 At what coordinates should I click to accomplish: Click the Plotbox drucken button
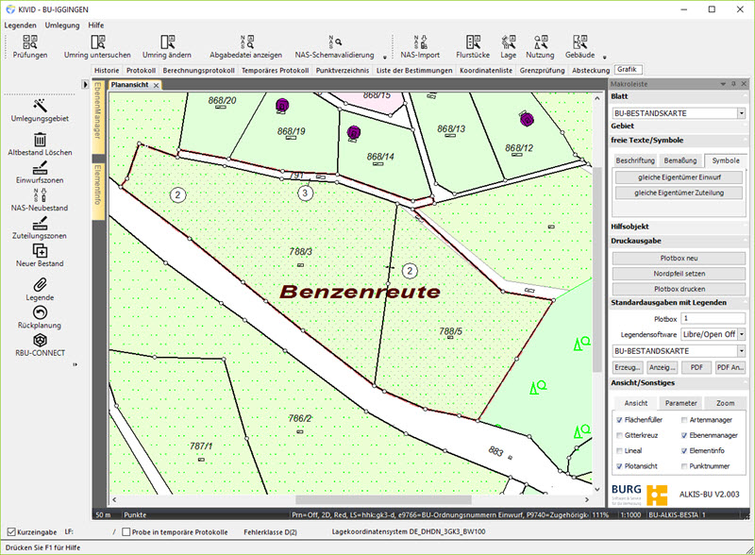click(x=679, y=288)
